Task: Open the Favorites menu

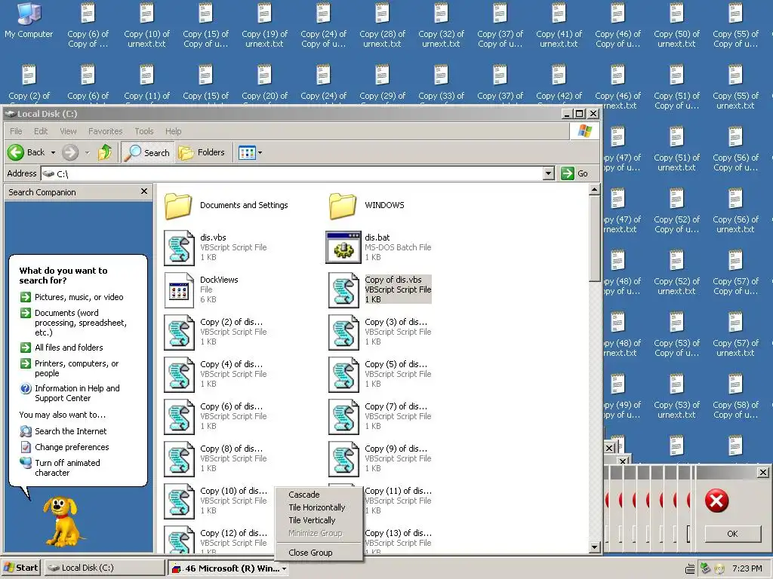Action: click(106, 131)
